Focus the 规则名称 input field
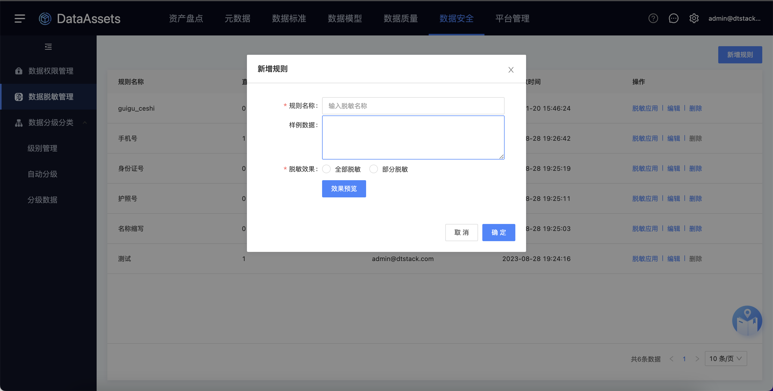 (x=413, y=106)
